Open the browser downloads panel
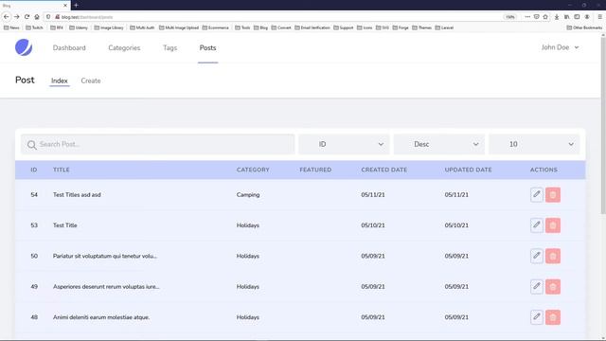 click(557, 17)
